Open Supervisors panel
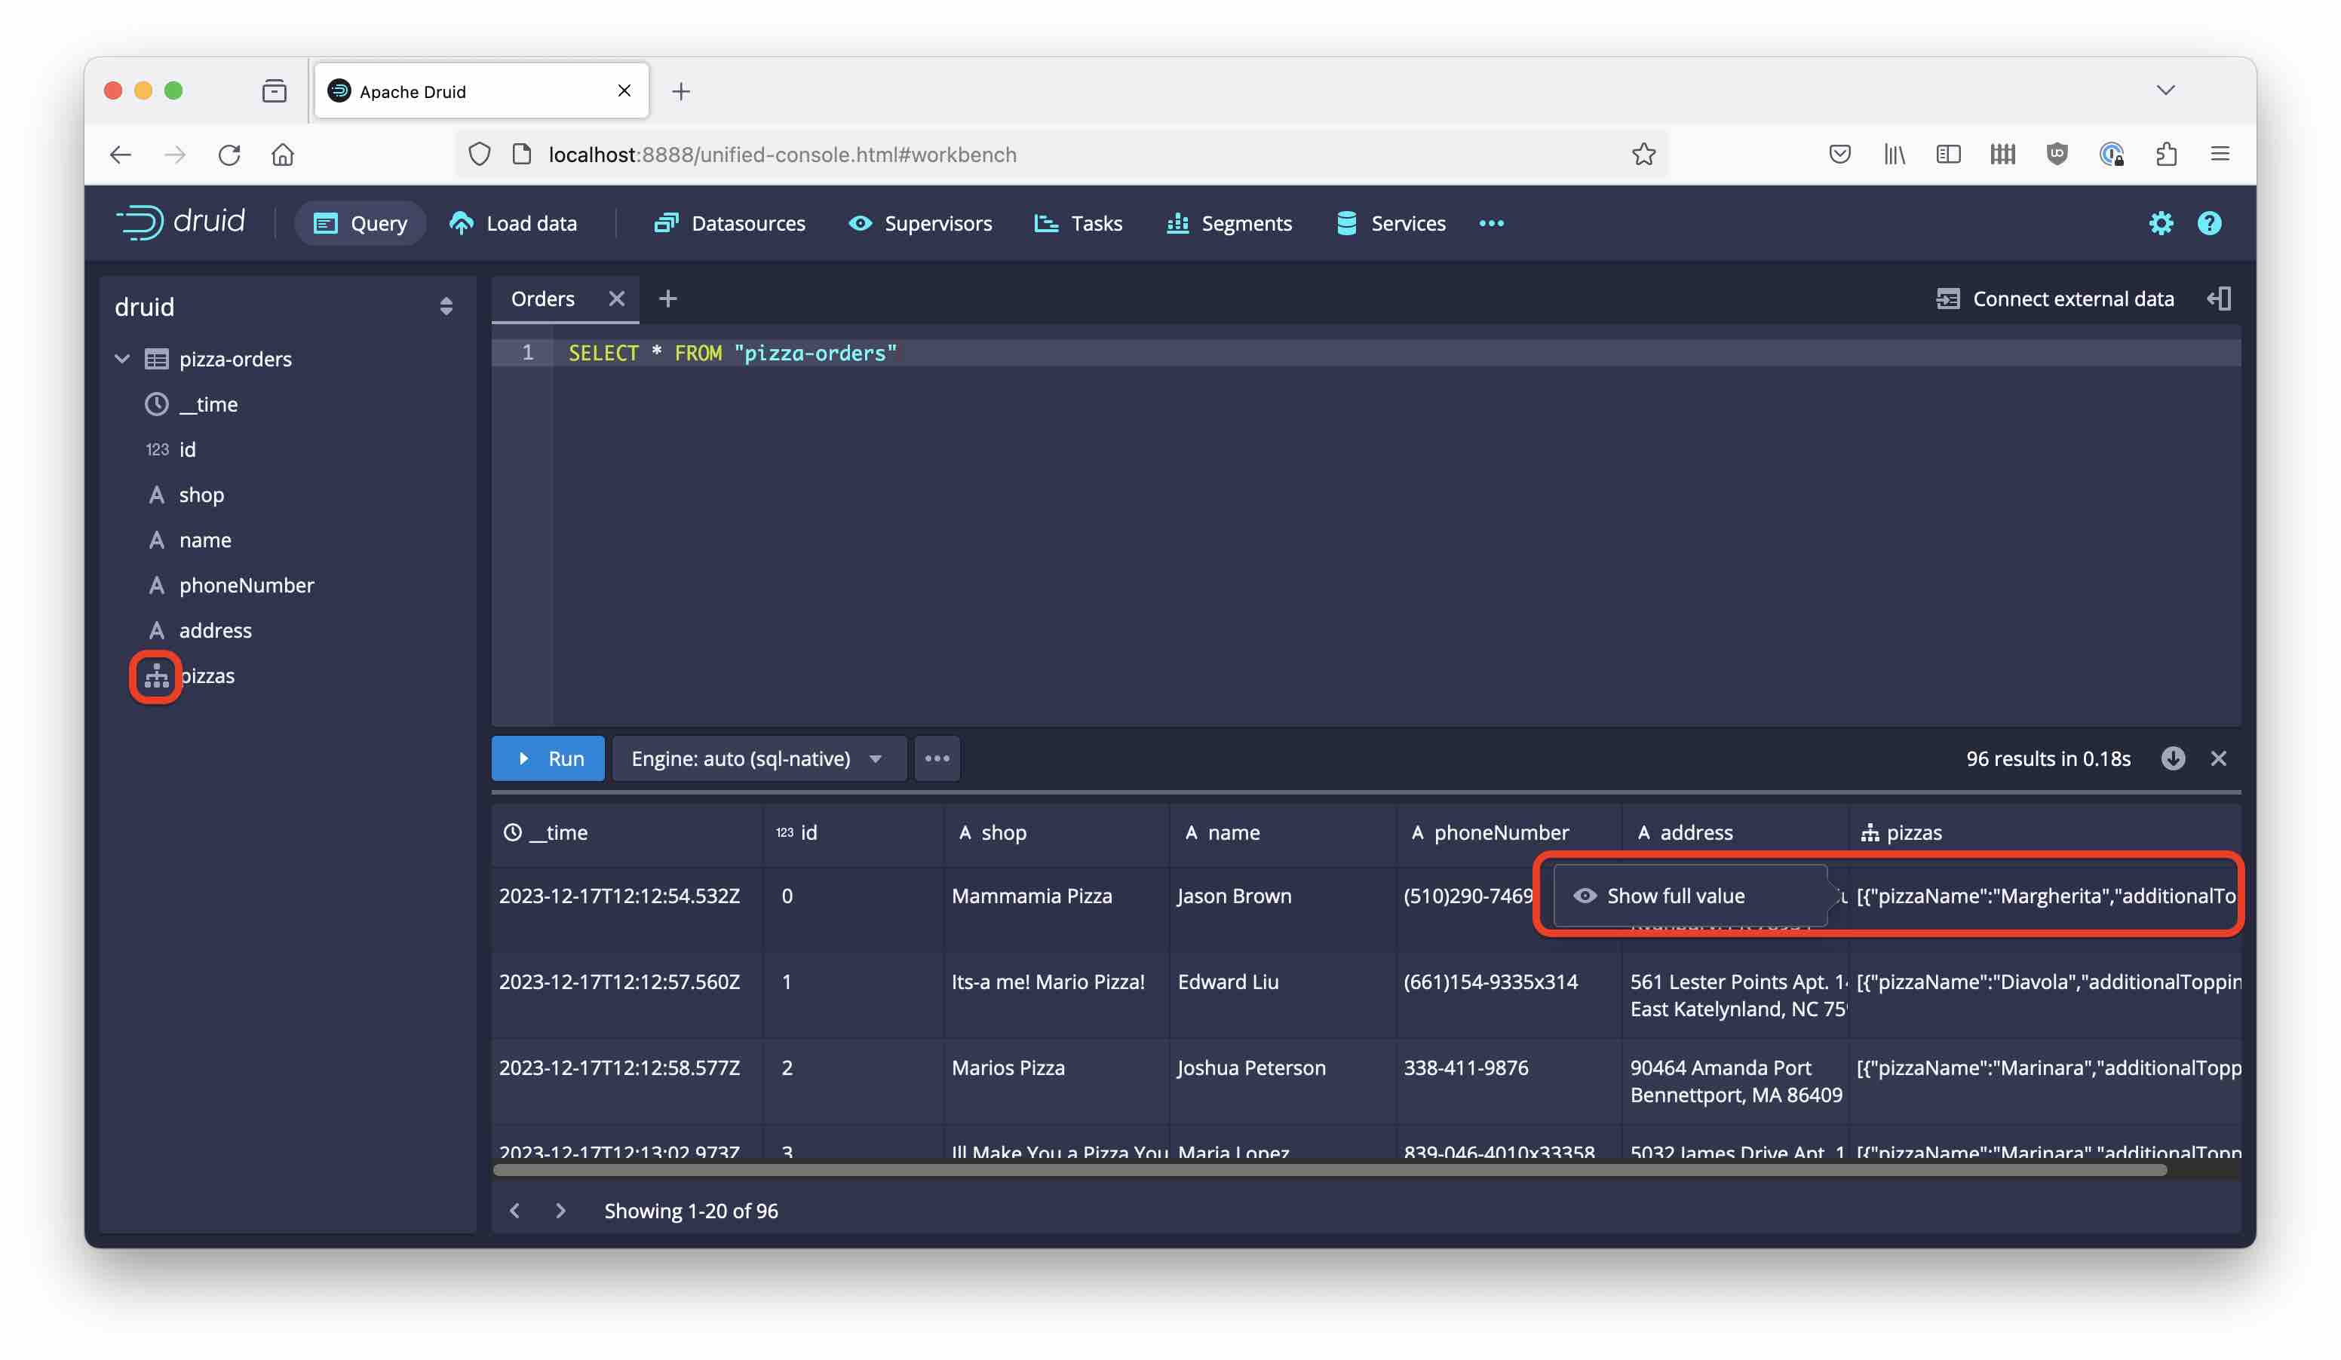The width and height of the screenshot is (2341, 1360). pyautogui.click(x=937, y=222)
